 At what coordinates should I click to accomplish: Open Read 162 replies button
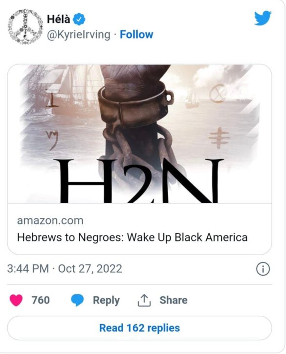(x=139, y=328)
